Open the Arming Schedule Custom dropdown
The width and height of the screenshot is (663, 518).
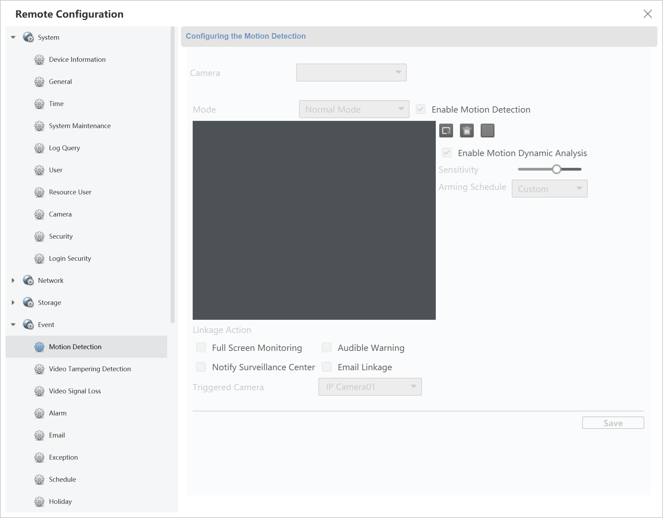point(549,189)
